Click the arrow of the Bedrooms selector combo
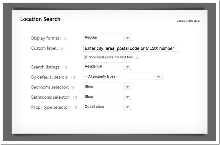 127,87
